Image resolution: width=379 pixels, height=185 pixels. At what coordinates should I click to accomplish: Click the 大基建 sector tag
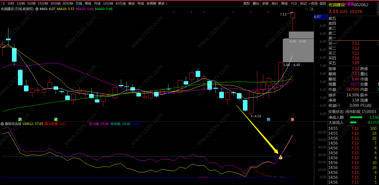[x=349, y=4]
